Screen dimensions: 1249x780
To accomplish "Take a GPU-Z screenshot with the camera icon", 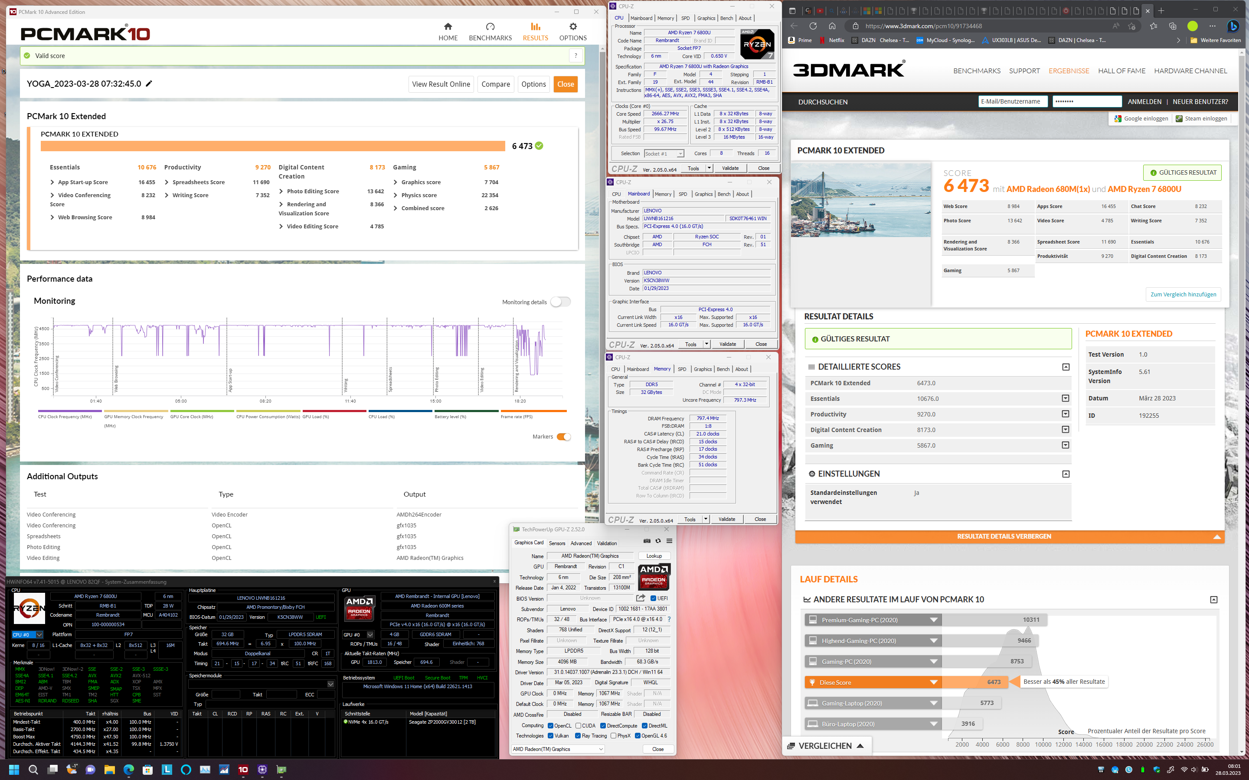I will (647, 541).
